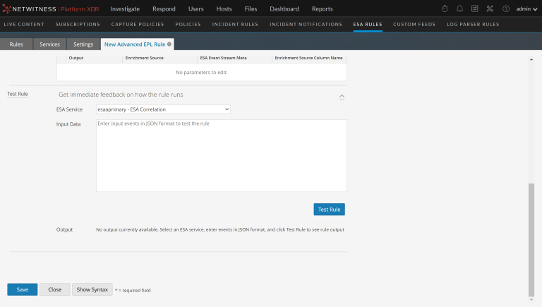Close the New Advanced EPL Rule tab
The width and height of the screenshot is (542, 307).
coord(169,44)
